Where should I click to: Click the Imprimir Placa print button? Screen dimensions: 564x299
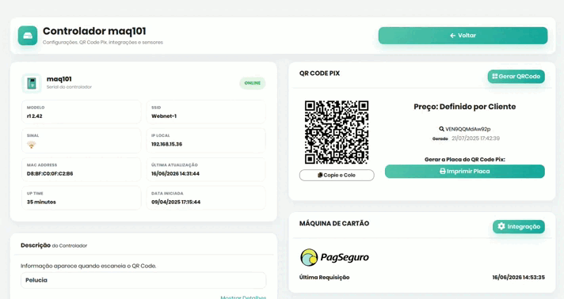coord(464,172)
